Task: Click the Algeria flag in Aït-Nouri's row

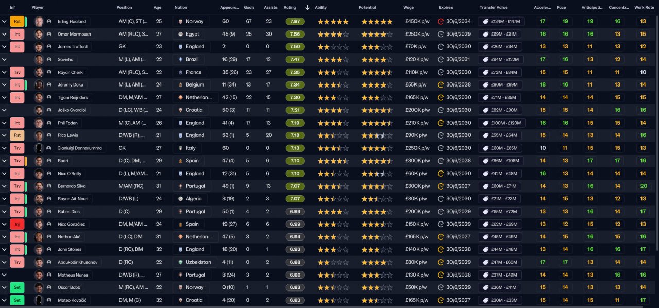Action: [180, 198]
